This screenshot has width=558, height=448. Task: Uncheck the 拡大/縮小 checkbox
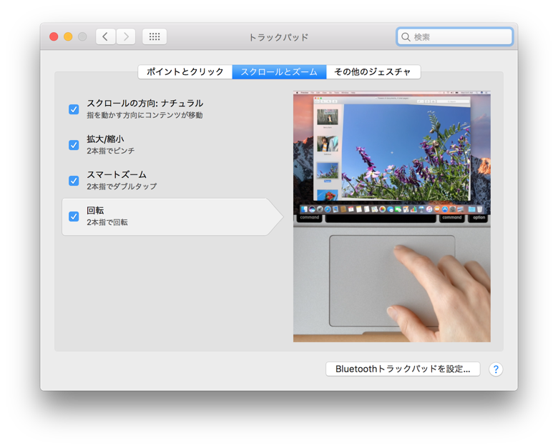tap(74, 145)
